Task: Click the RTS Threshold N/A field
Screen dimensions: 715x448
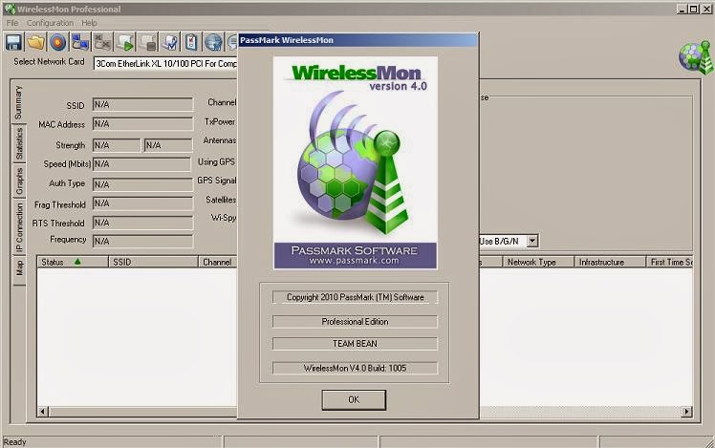Action: [x=142, y=223]
